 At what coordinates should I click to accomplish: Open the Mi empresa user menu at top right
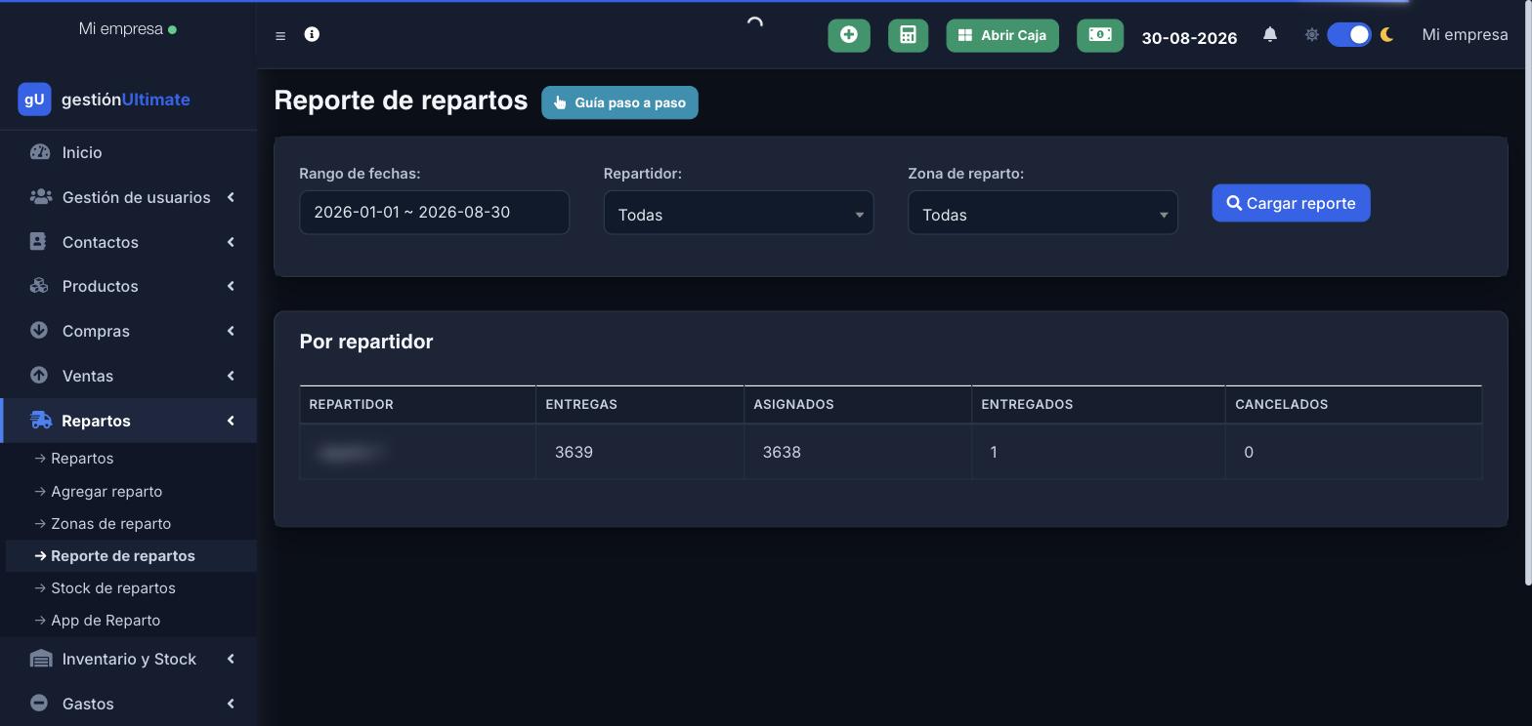pyautogui.click(x=1465, y=34)
